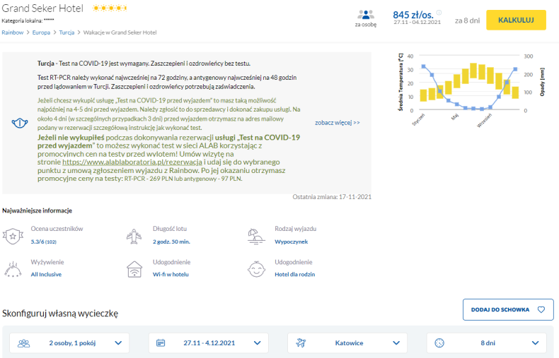The image size is (559, 358).
Task: Click the face mask COVID icon
Action: [20, 123]
